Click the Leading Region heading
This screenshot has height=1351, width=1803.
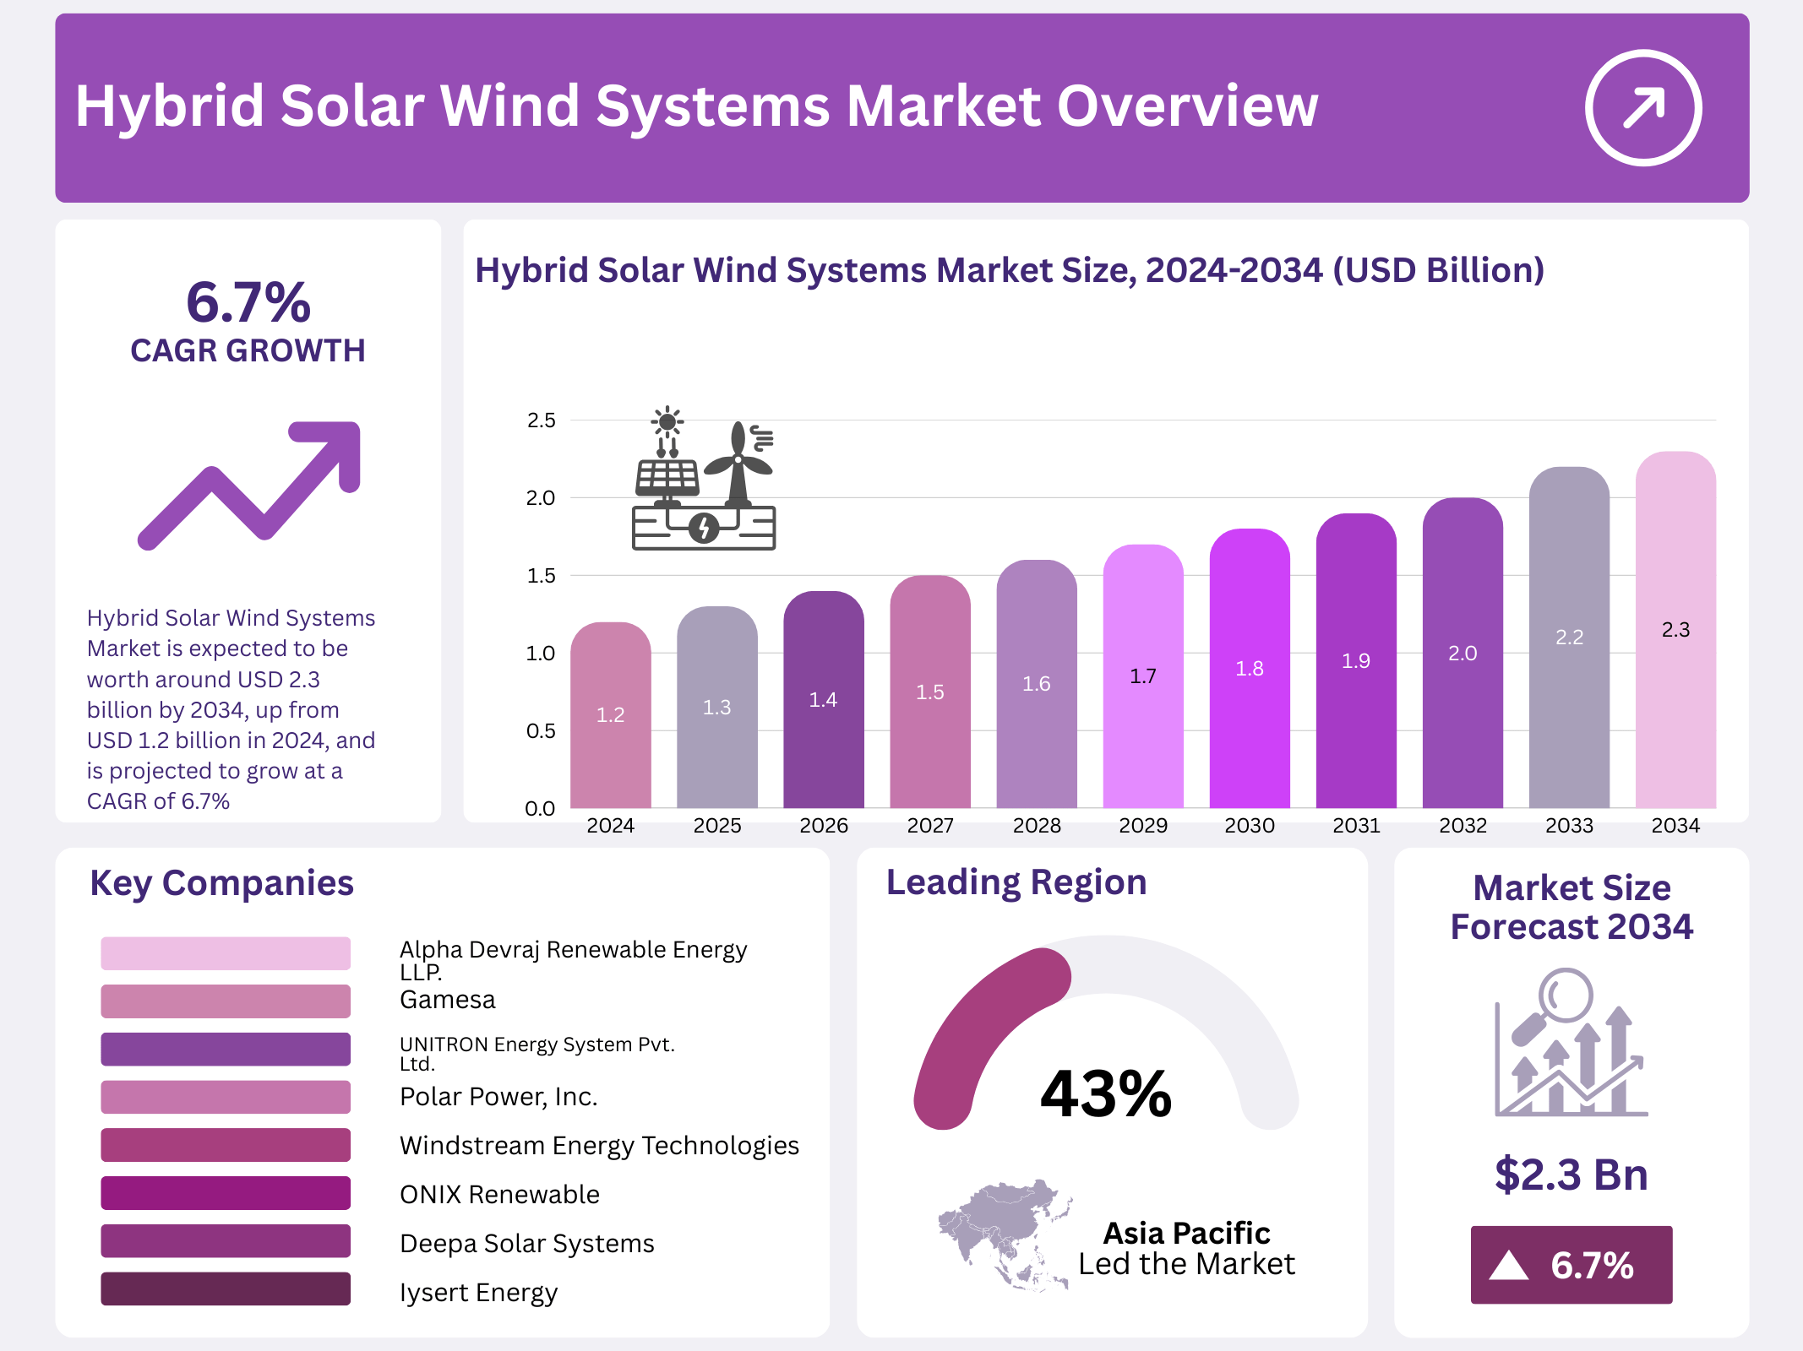1016,882
